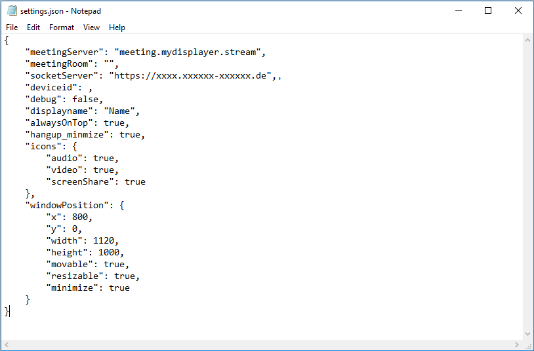Screen dimensions: 534x351
Task: Click the horizontal scrollbar left arrow
Action: (x=7, y=344)
